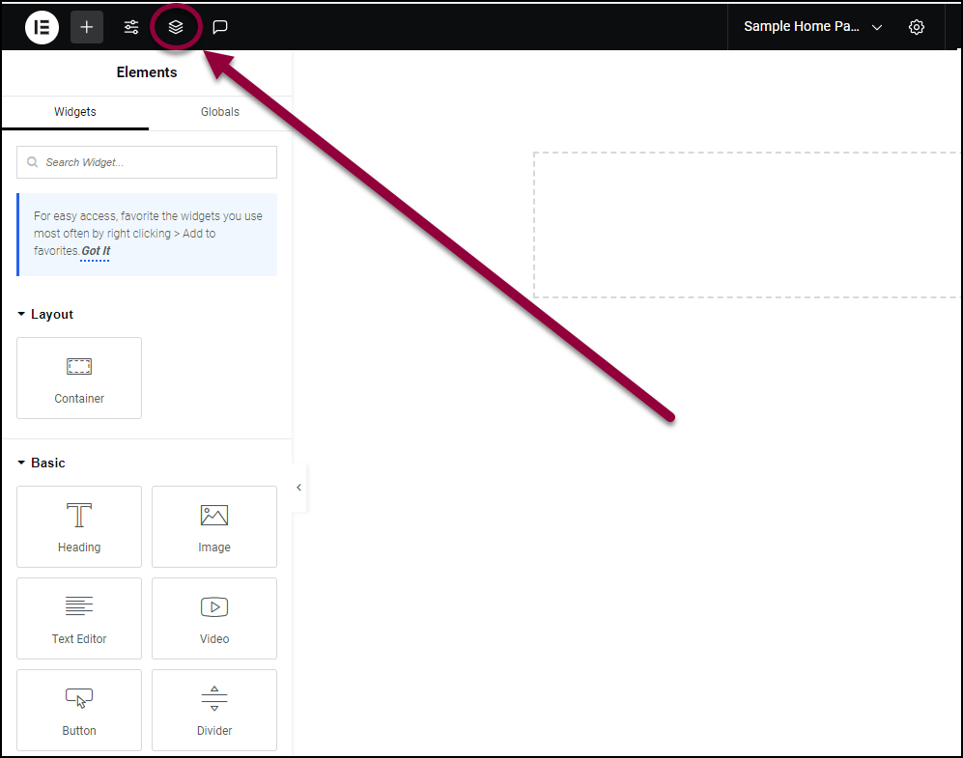Open the Add Element plus button
Image resolution: width=963 pixels, height=758 pixels.
pyautogui.click(x=87, y=27)
